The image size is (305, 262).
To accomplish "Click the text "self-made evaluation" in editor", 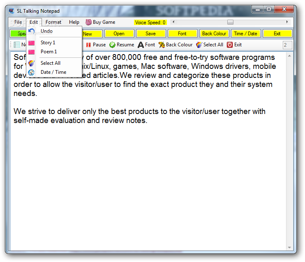I will [x=49, y=121].
